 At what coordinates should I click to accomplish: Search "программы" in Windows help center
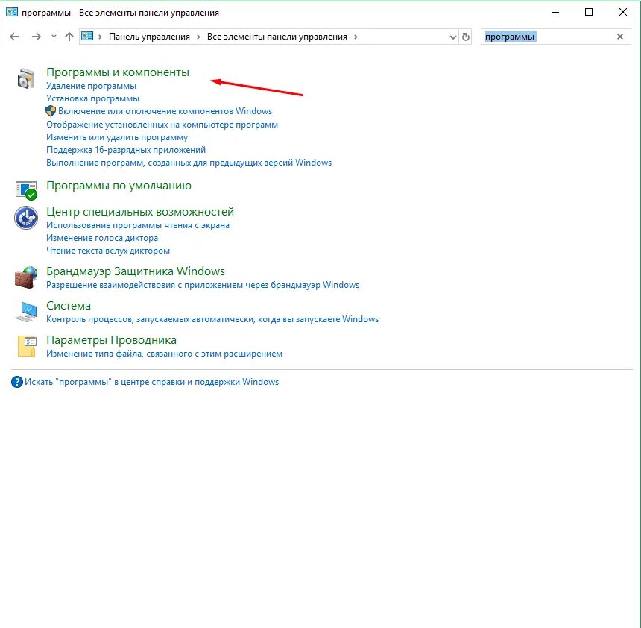[x=151, y=382]
